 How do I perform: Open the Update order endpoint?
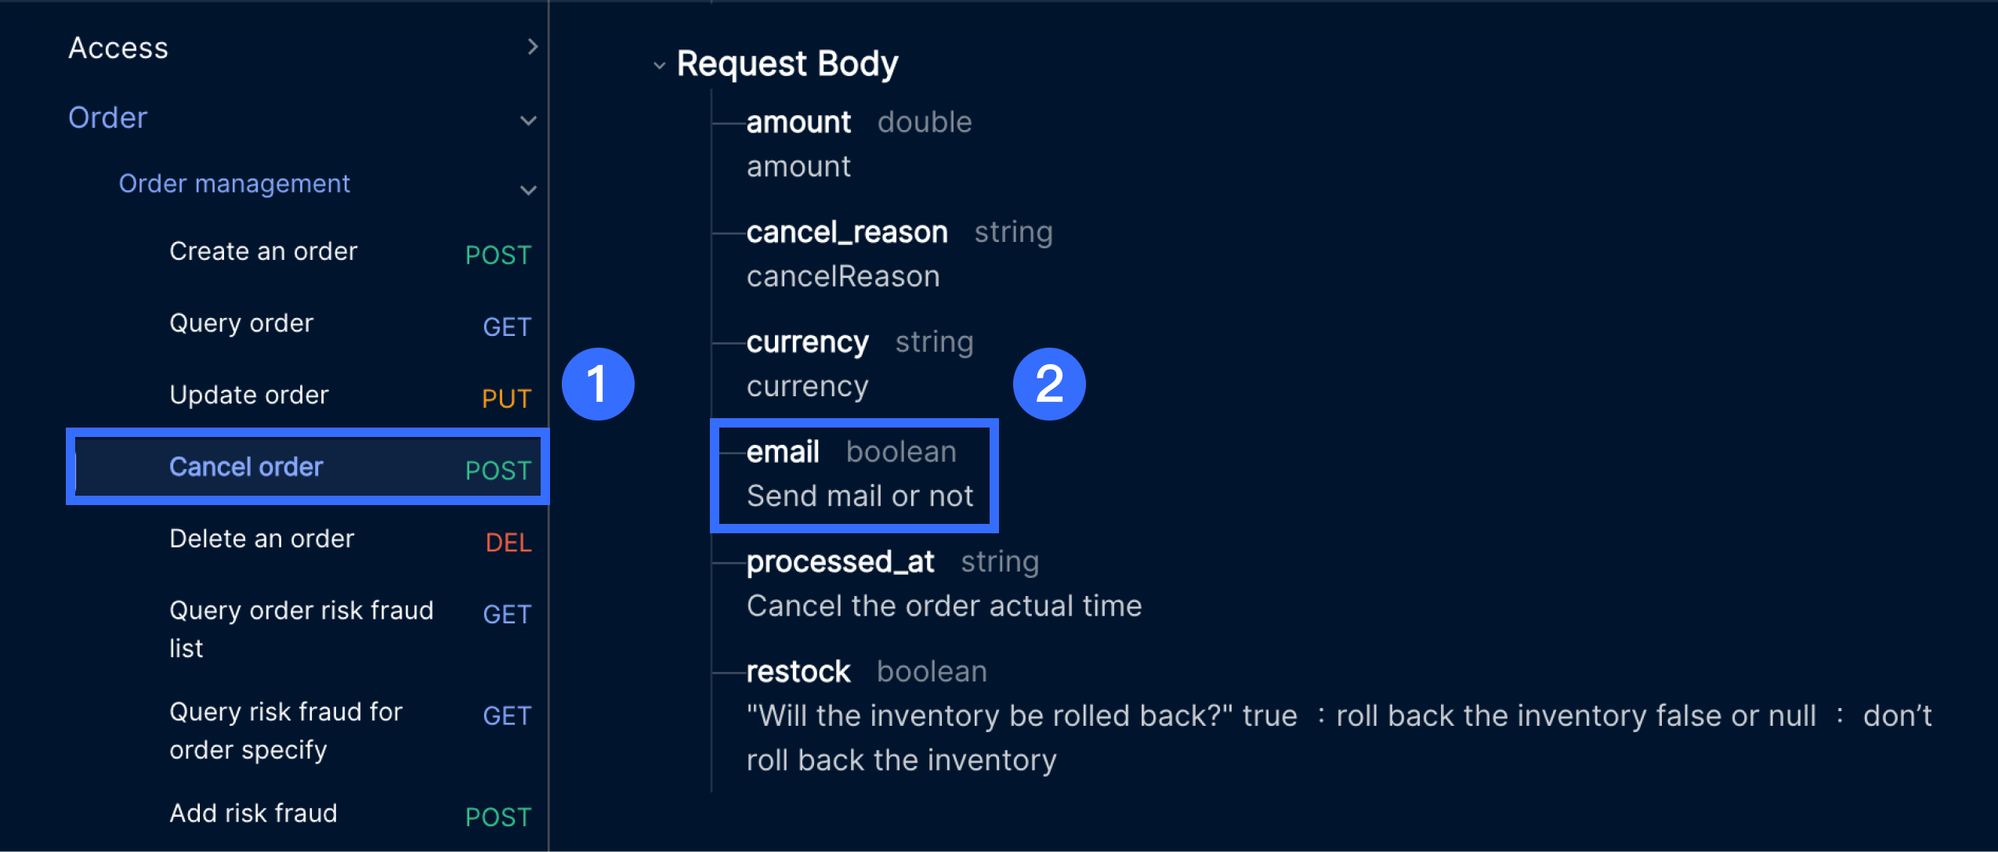click(249, 395)
